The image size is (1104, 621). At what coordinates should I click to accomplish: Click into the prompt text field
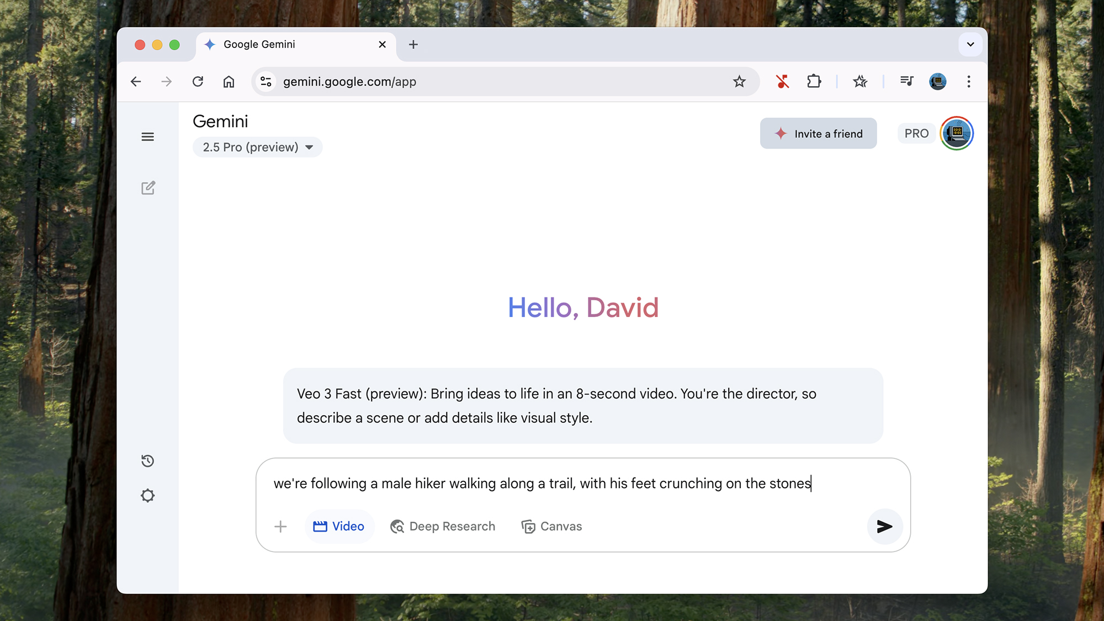[x=552, y=484]
